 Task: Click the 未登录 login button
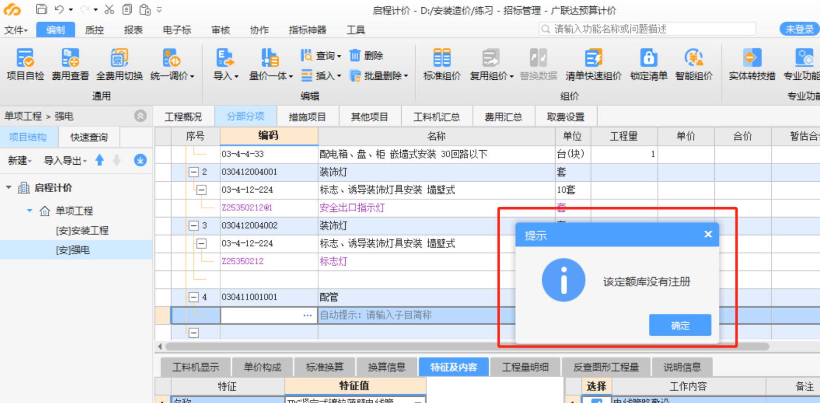[799, 30]
